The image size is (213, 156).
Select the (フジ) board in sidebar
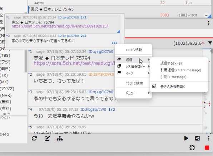[5, 62]
